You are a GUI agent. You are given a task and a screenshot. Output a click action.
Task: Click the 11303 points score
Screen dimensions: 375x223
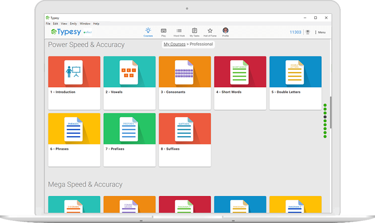click(x=296, y=32)
